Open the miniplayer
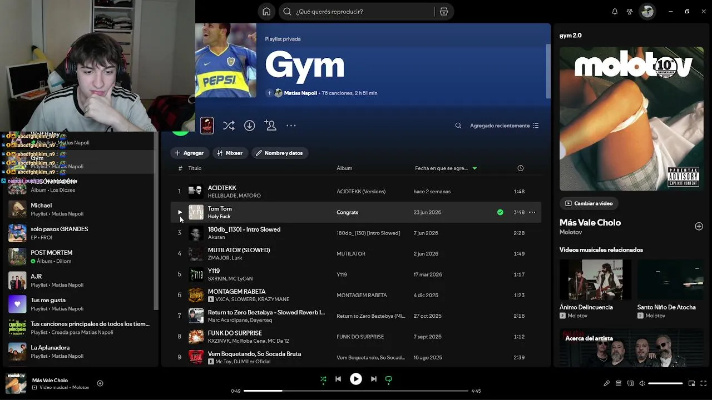 [x=691, y=383]
